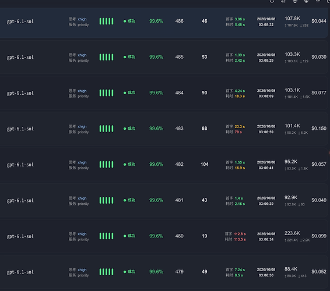The image size is (330, 291).
Task: Click the red 70 s duration value
Action: click(238, 132)
